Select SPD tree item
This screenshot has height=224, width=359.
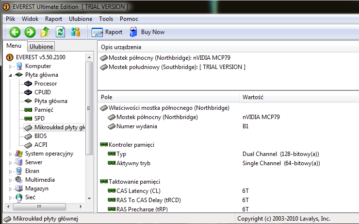pyautogui.click(x=39, y=118)
